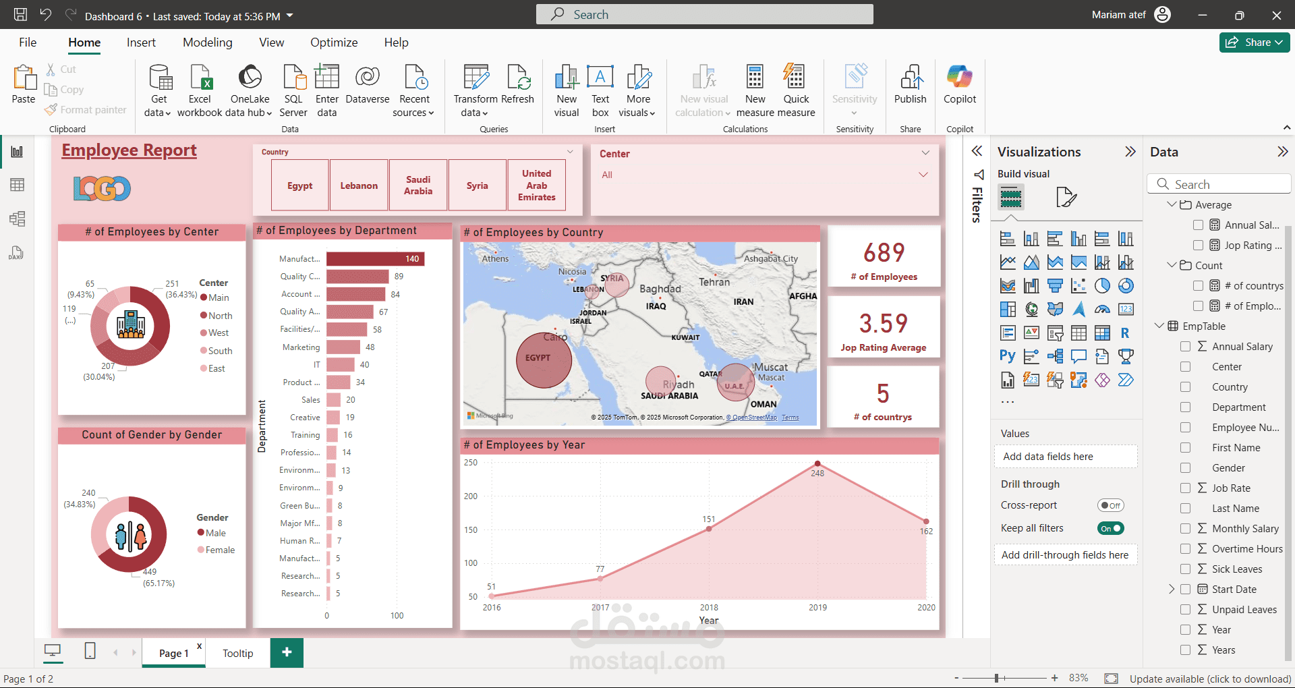Open the File menu

point(28,42)
